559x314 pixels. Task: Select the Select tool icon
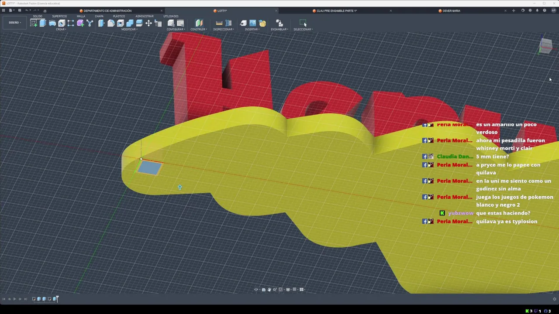[x=303, y=23]
